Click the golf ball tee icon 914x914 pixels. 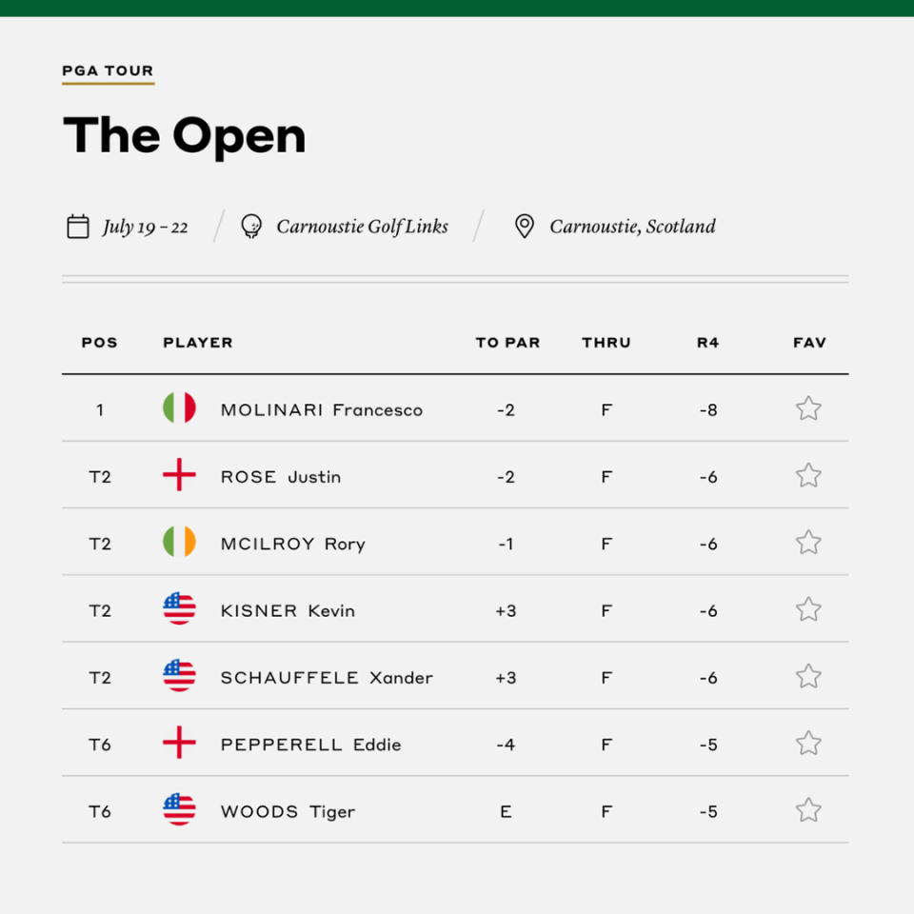pyautogui.click(x=251, y=227)
